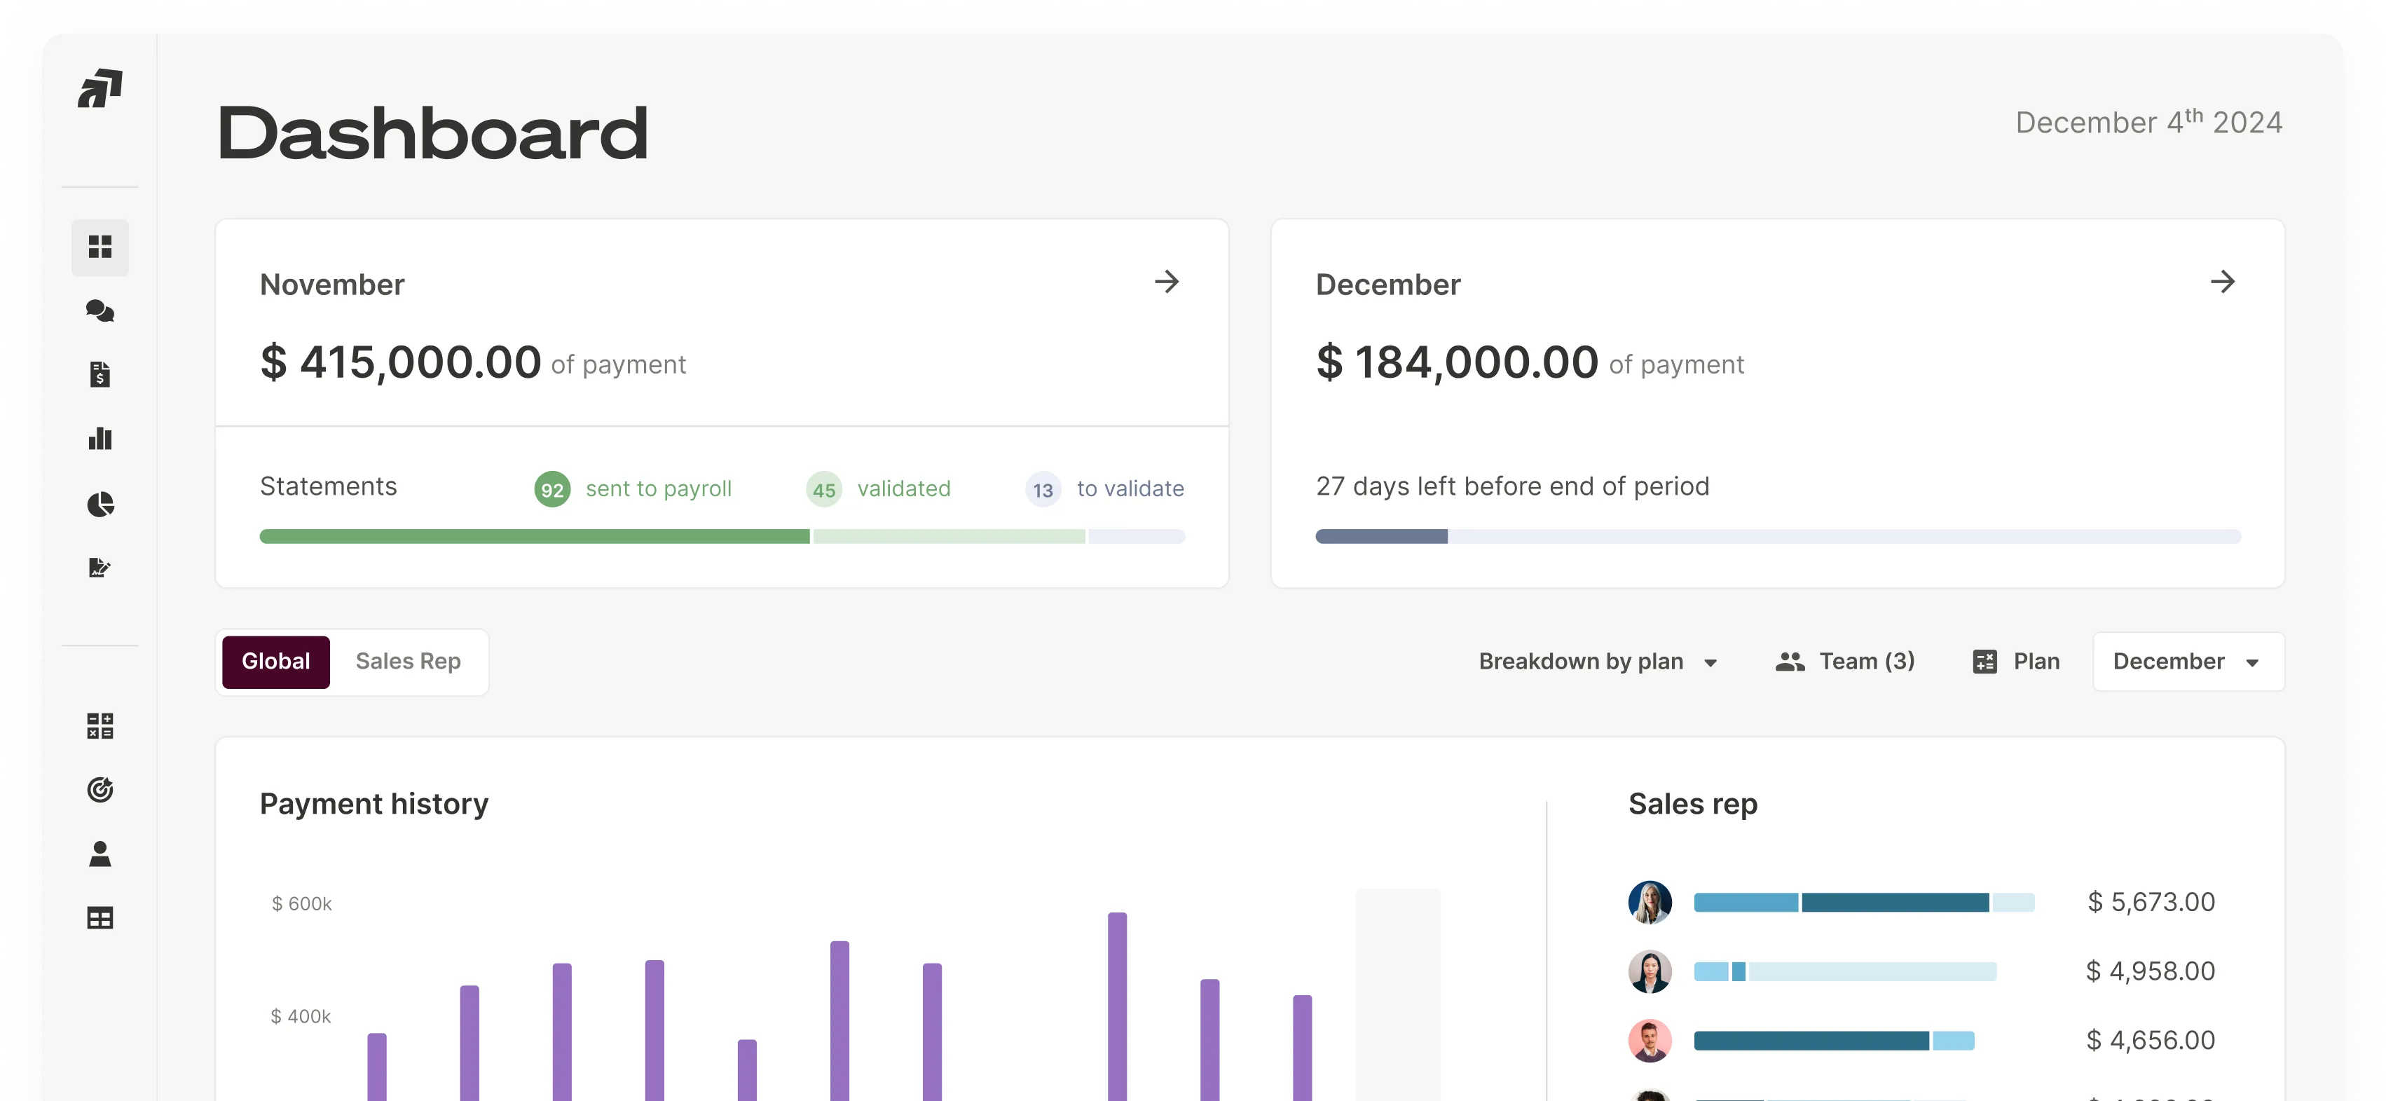The image size is (2386, 1101).
Task: Open the December month dropdown
Action: click(2187, 661)
